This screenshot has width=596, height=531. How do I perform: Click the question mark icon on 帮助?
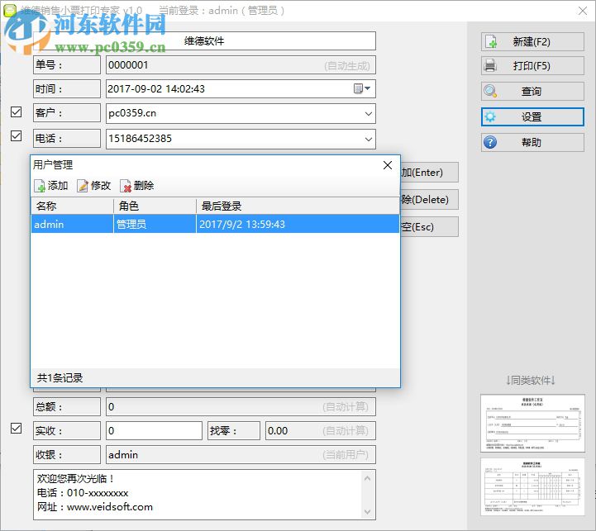(x=490, y=142)
